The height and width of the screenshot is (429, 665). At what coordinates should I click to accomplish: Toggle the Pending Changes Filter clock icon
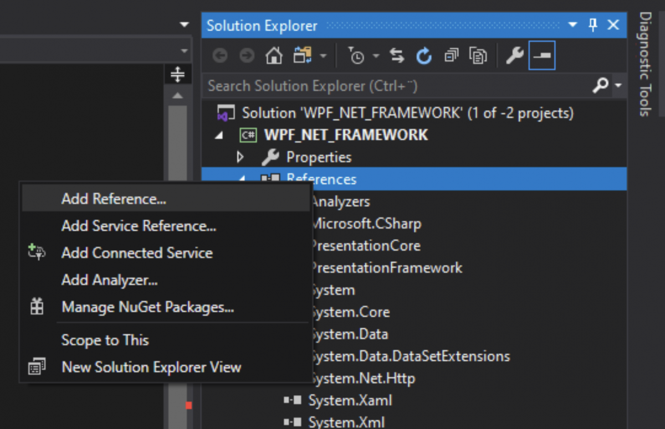coord(357,55)
